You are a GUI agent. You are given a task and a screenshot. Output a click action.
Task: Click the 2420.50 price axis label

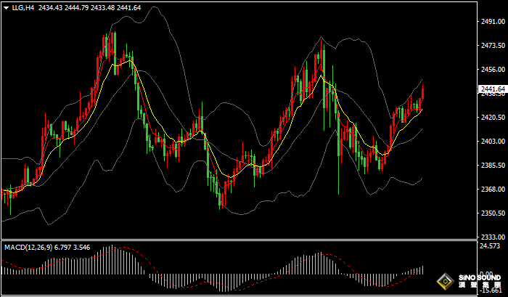coord(492,117)
